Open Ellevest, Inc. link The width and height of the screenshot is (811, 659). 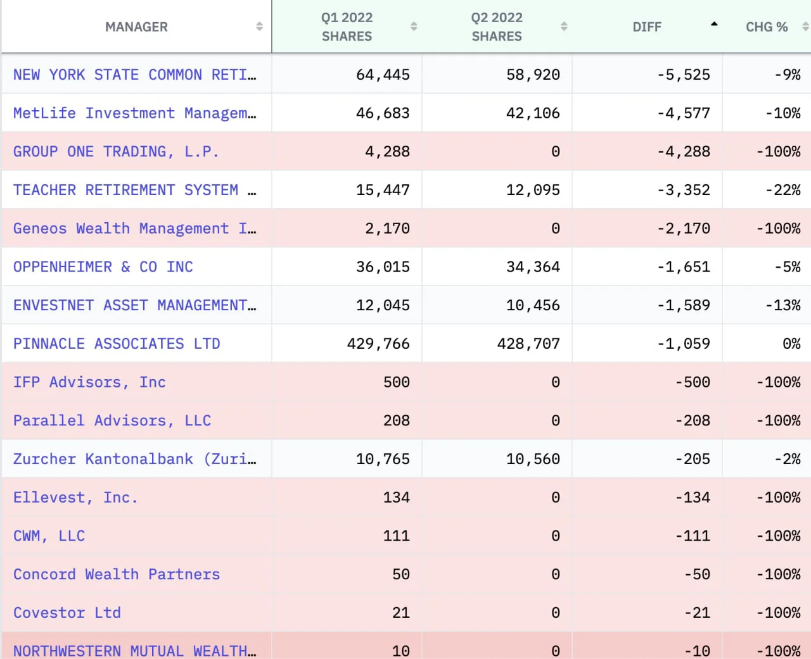pos(75,498)
